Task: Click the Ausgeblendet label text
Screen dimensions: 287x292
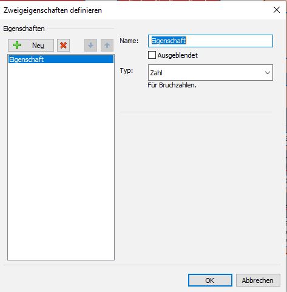Action: (177, 55)
